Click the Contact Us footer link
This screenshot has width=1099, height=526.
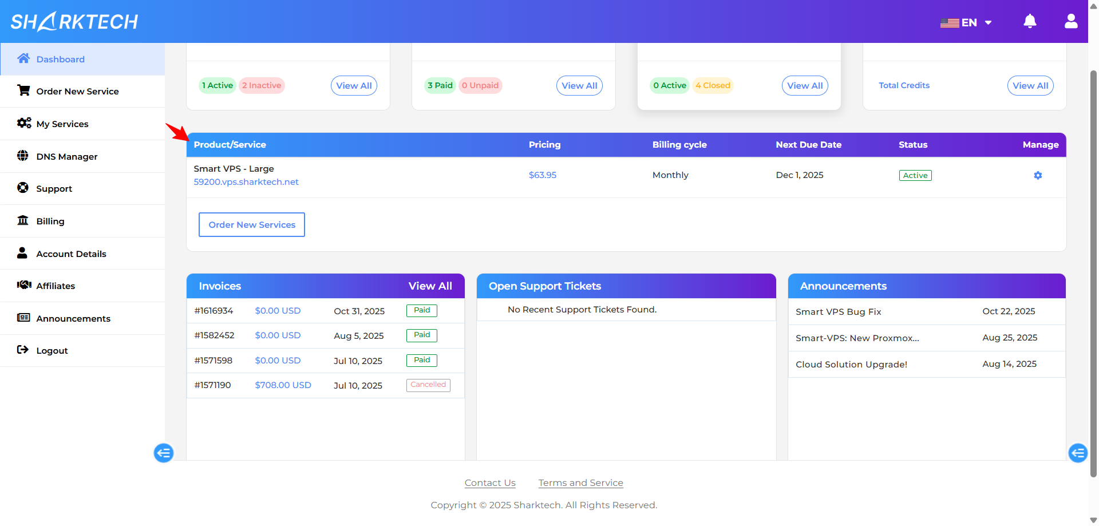point(490,483)
